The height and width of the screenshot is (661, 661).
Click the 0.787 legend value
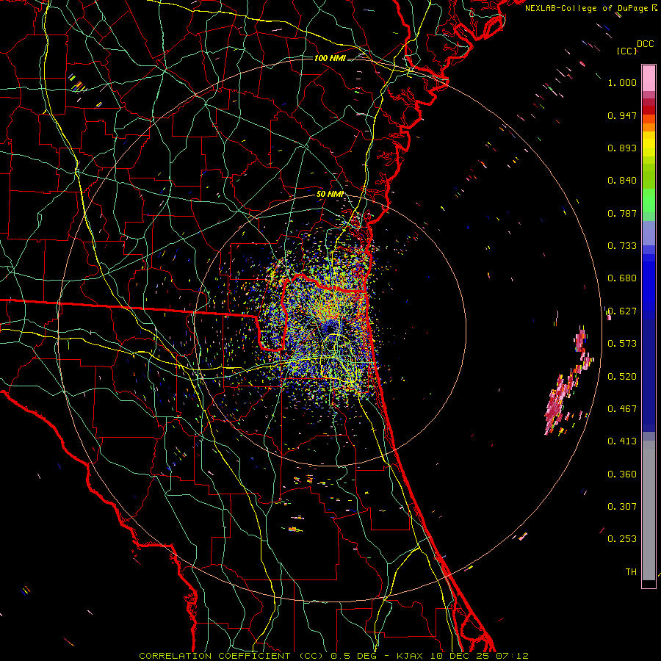[x=622, y=213]
